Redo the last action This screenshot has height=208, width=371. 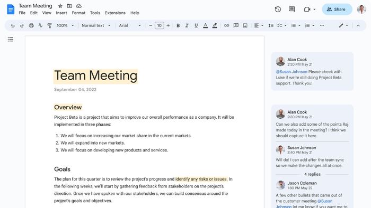(22, 25)
